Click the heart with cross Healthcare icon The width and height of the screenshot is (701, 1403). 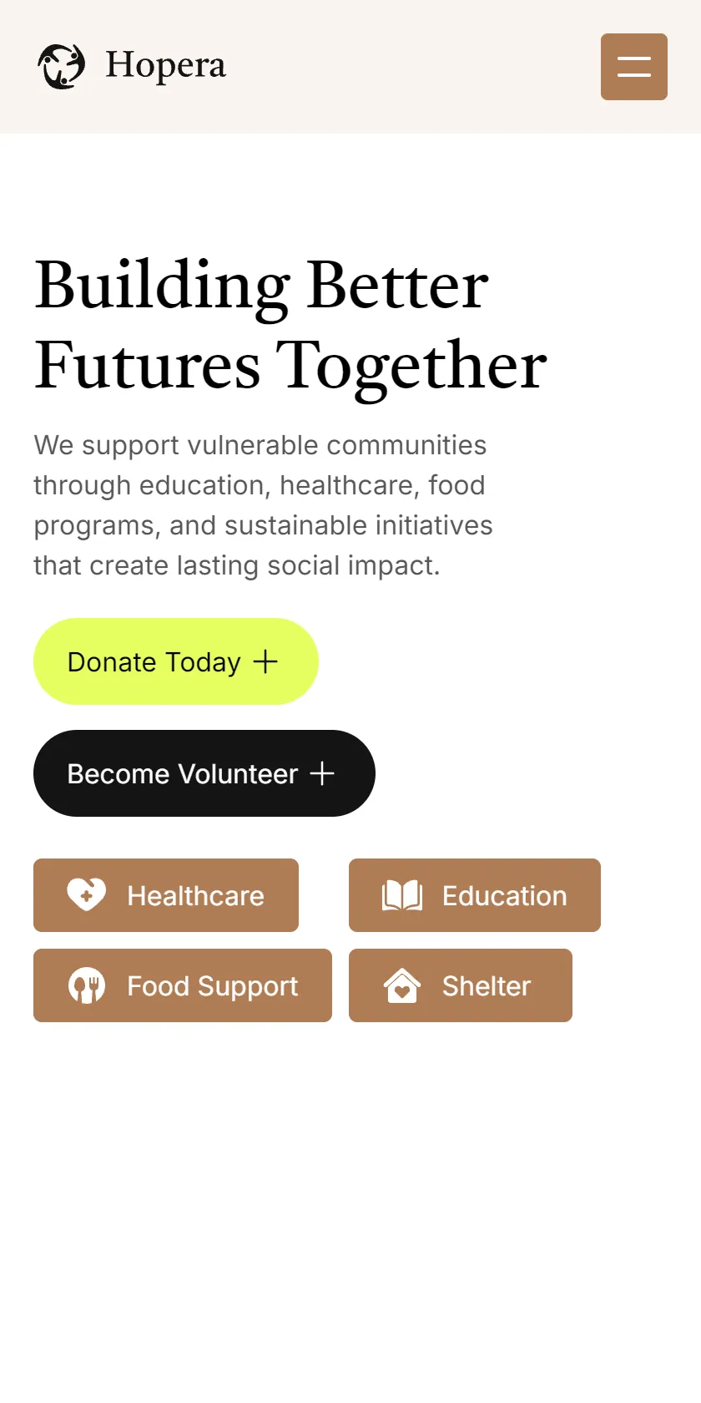coord(87,895)
